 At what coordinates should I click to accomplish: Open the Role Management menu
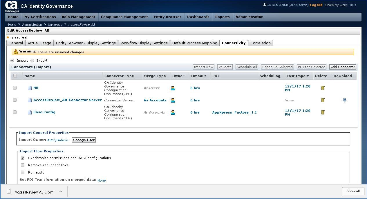78,17
